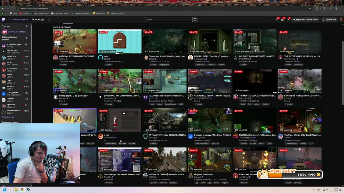344x193 pixels.
Task: Open LIRIK's Jackbox Party Packs stream thumbnail
Action: [120, 42]
